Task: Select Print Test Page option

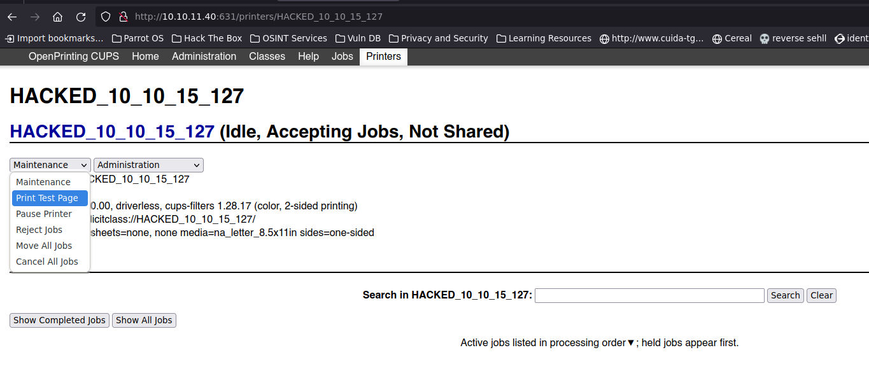Action: [47, 198]
